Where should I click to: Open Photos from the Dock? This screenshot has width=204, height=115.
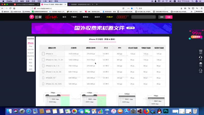[74, 111]
